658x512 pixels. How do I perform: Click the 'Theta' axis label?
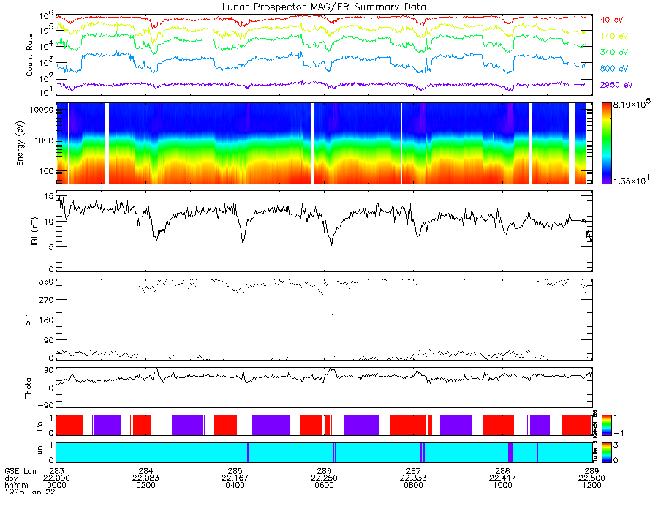click(x=28, y=388)
